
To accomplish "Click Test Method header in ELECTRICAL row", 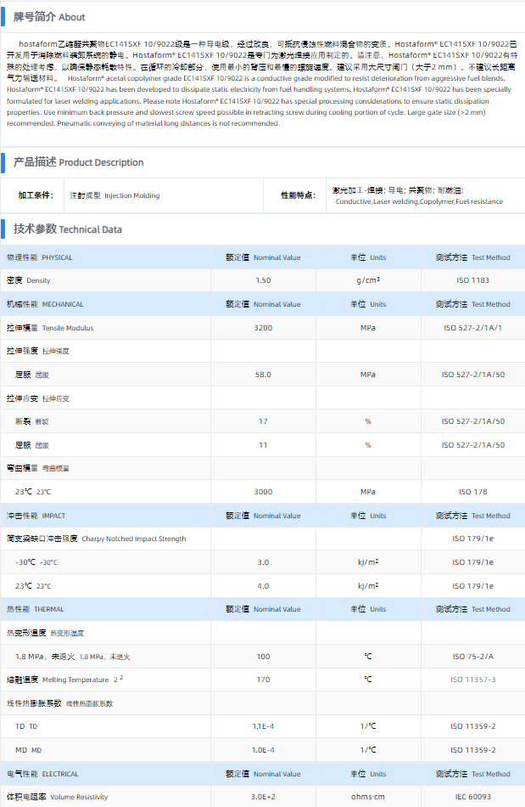I will pyautogui.click(x=472, y=774).
